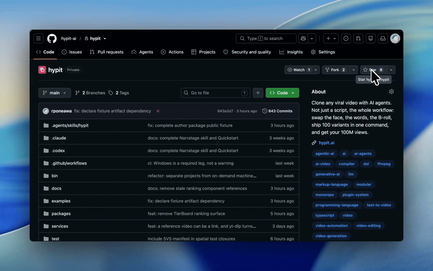Open pull requests icon in header
The width and height of the screenshot is (433, 271).
pos(358,38)
